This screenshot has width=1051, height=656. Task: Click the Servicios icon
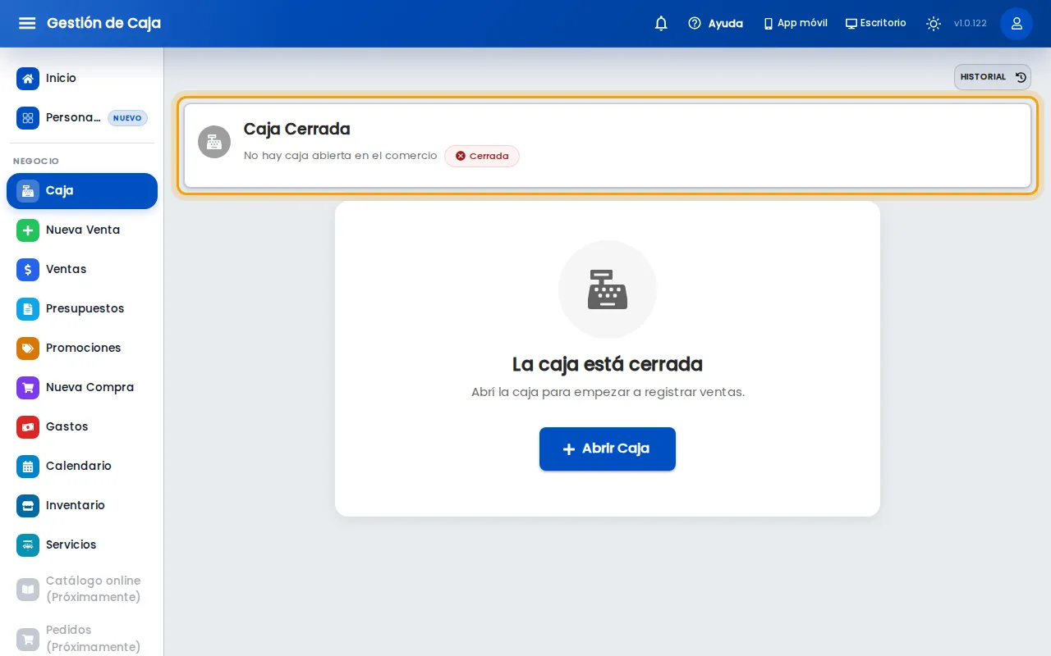[28, 544]
